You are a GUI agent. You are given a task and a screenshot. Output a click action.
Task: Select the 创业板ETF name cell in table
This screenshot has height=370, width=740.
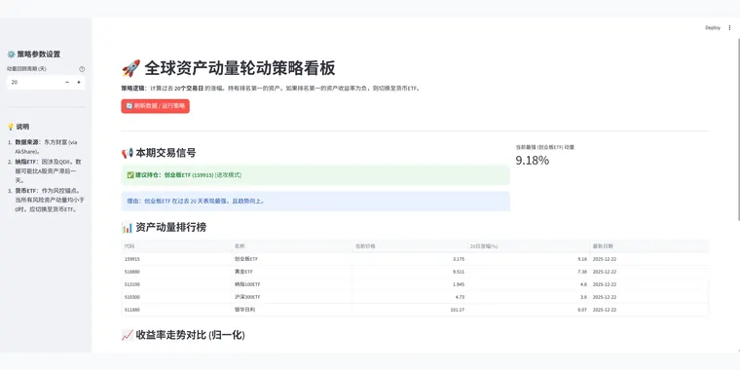(x=292, y=259)
